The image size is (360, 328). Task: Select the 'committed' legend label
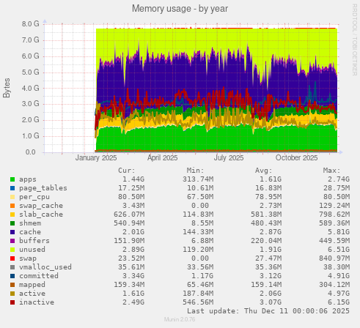click(39, 276)
